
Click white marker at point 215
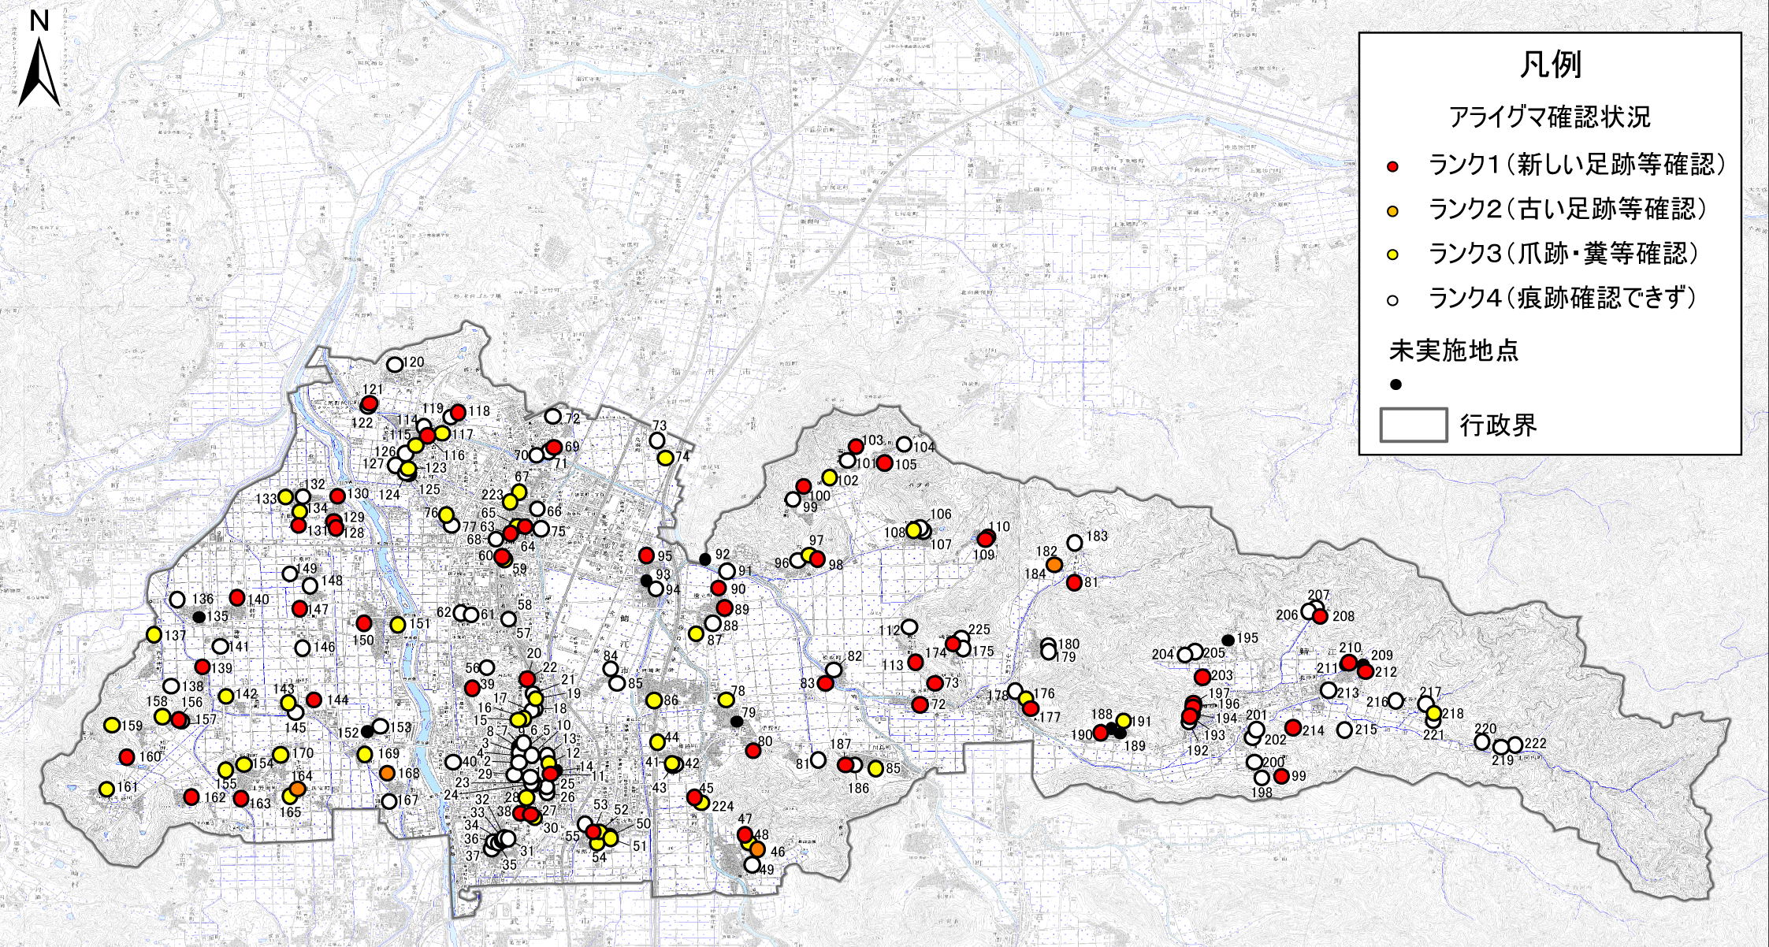1345,730
